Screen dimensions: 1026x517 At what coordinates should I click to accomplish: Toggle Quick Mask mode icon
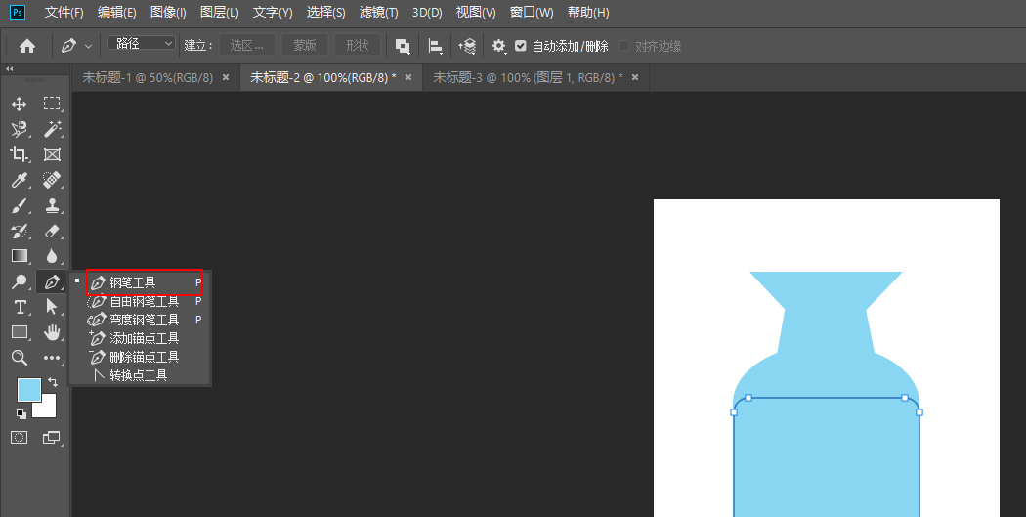point(19,438)
